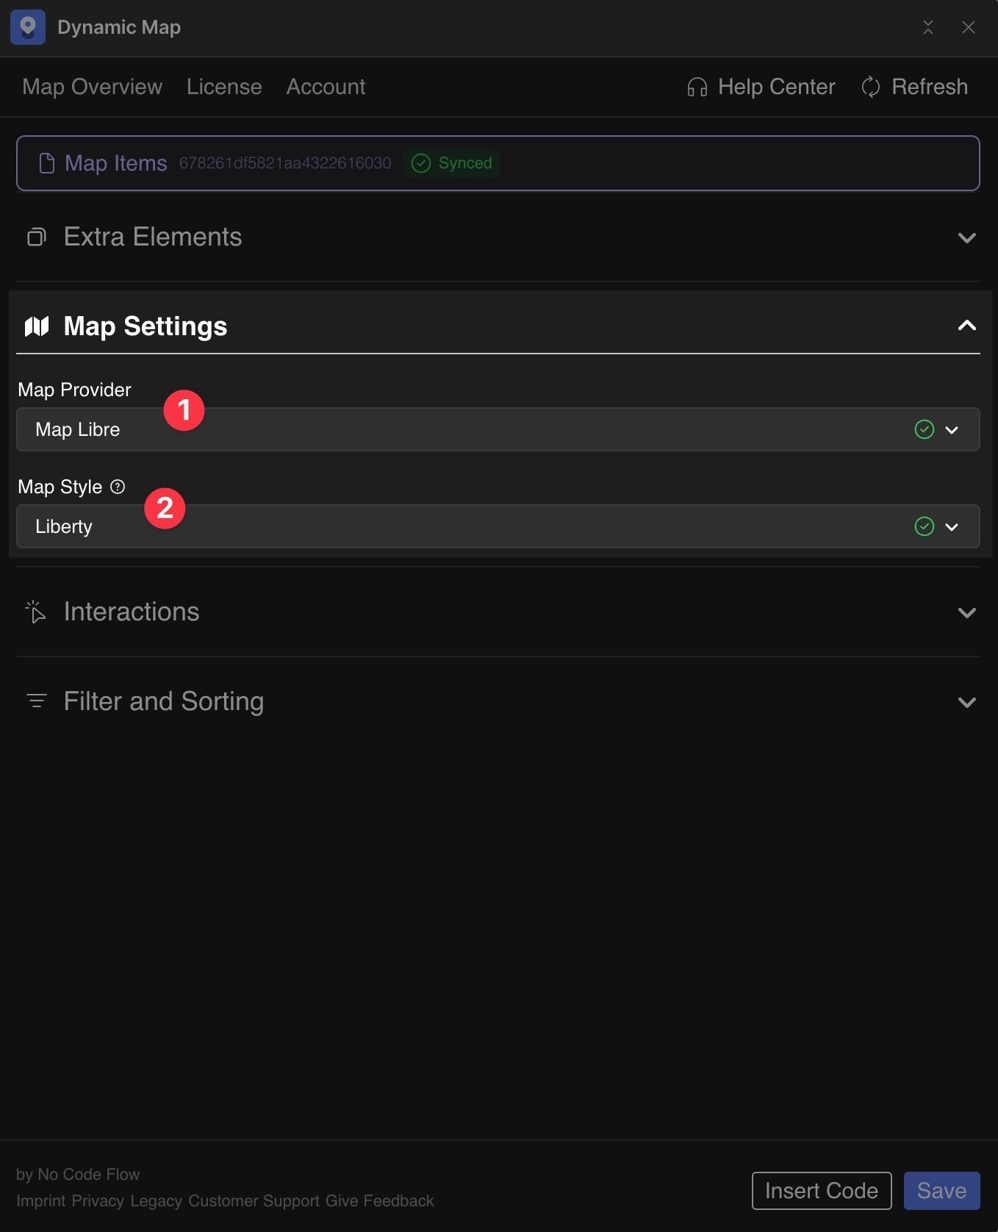
Task: Click the Dynamic Map app logo icon
Action: [28, 27]
